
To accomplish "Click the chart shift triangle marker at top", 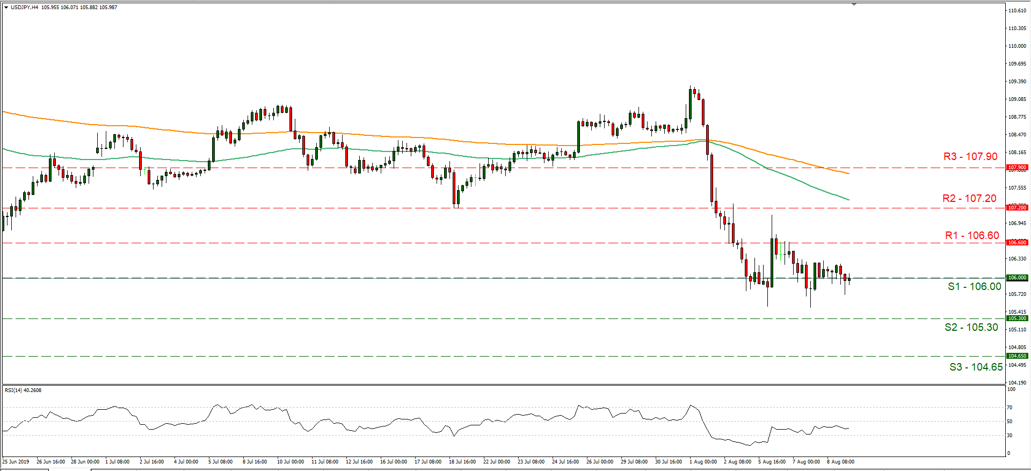I will coord(854,4).
